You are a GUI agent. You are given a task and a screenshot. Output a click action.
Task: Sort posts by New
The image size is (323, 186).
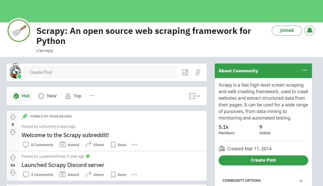click(47, 96)
